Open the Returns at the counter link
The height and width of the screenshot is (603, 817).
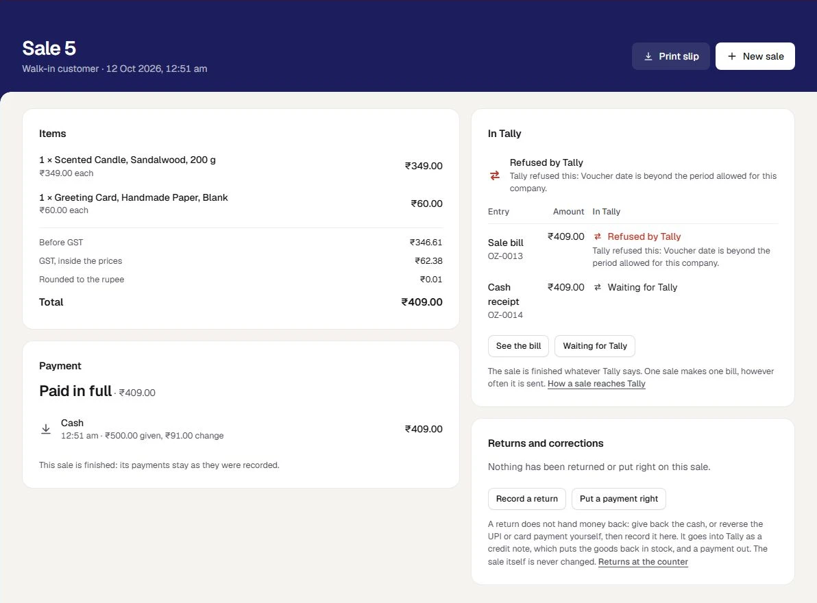pyautogui.click(x=643, y=562)
